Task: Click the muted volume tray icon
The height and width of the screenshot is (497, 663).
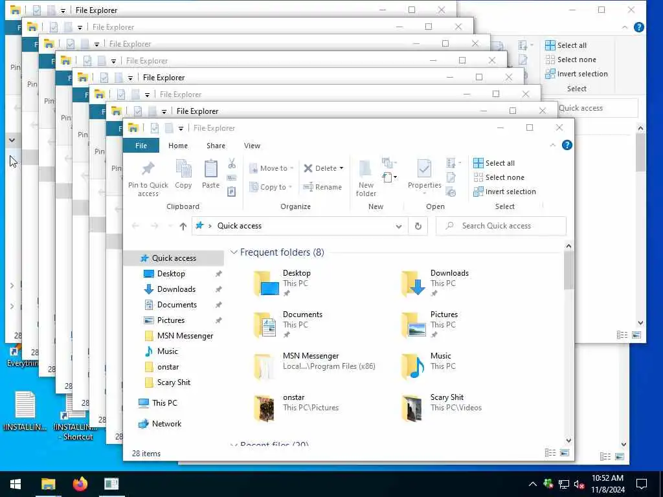Action: pos(579,484)
